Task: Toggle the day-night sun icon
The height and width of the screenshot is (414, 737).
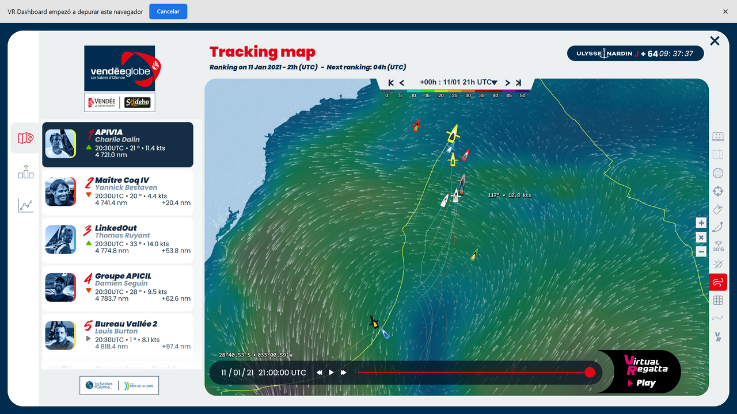Action: point(718,264)
